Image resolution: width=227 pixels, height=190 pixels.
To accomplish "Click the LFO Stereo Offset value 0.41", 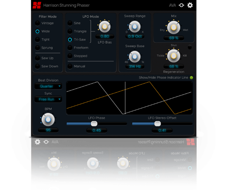I will pyautogui.click(x=162, y=130).
